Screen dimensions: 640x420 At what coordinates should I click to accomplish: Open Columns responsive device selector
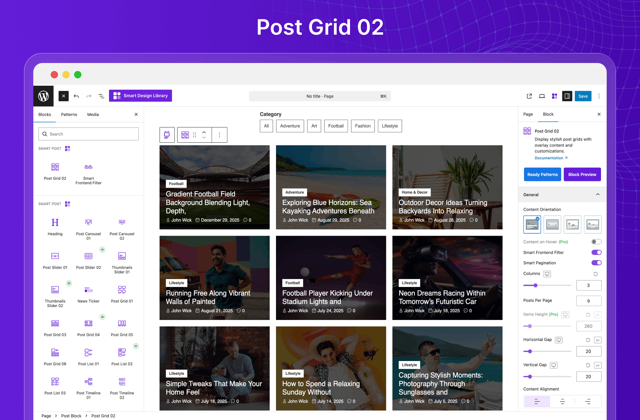click(547, 274)
